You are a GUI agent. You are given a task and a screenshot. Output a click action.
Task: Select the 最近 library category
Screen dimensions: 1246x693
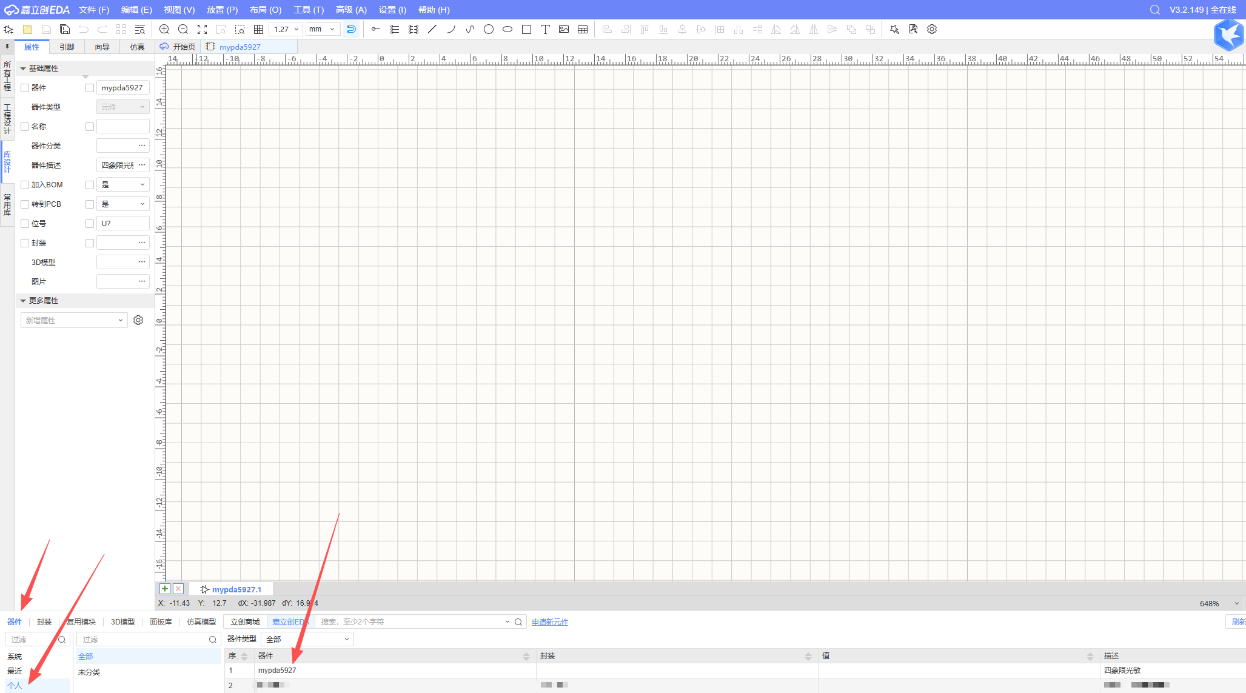pos(15,671)
